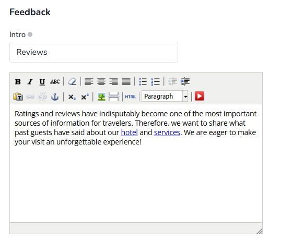Align text right

coord(114,81)
